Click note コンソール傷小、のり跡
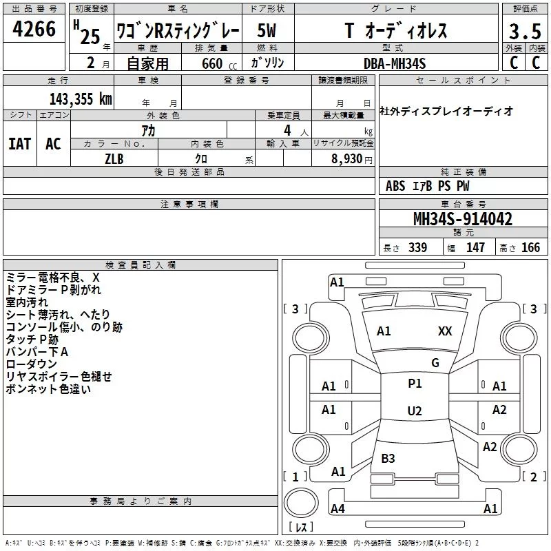 (64, 327)
